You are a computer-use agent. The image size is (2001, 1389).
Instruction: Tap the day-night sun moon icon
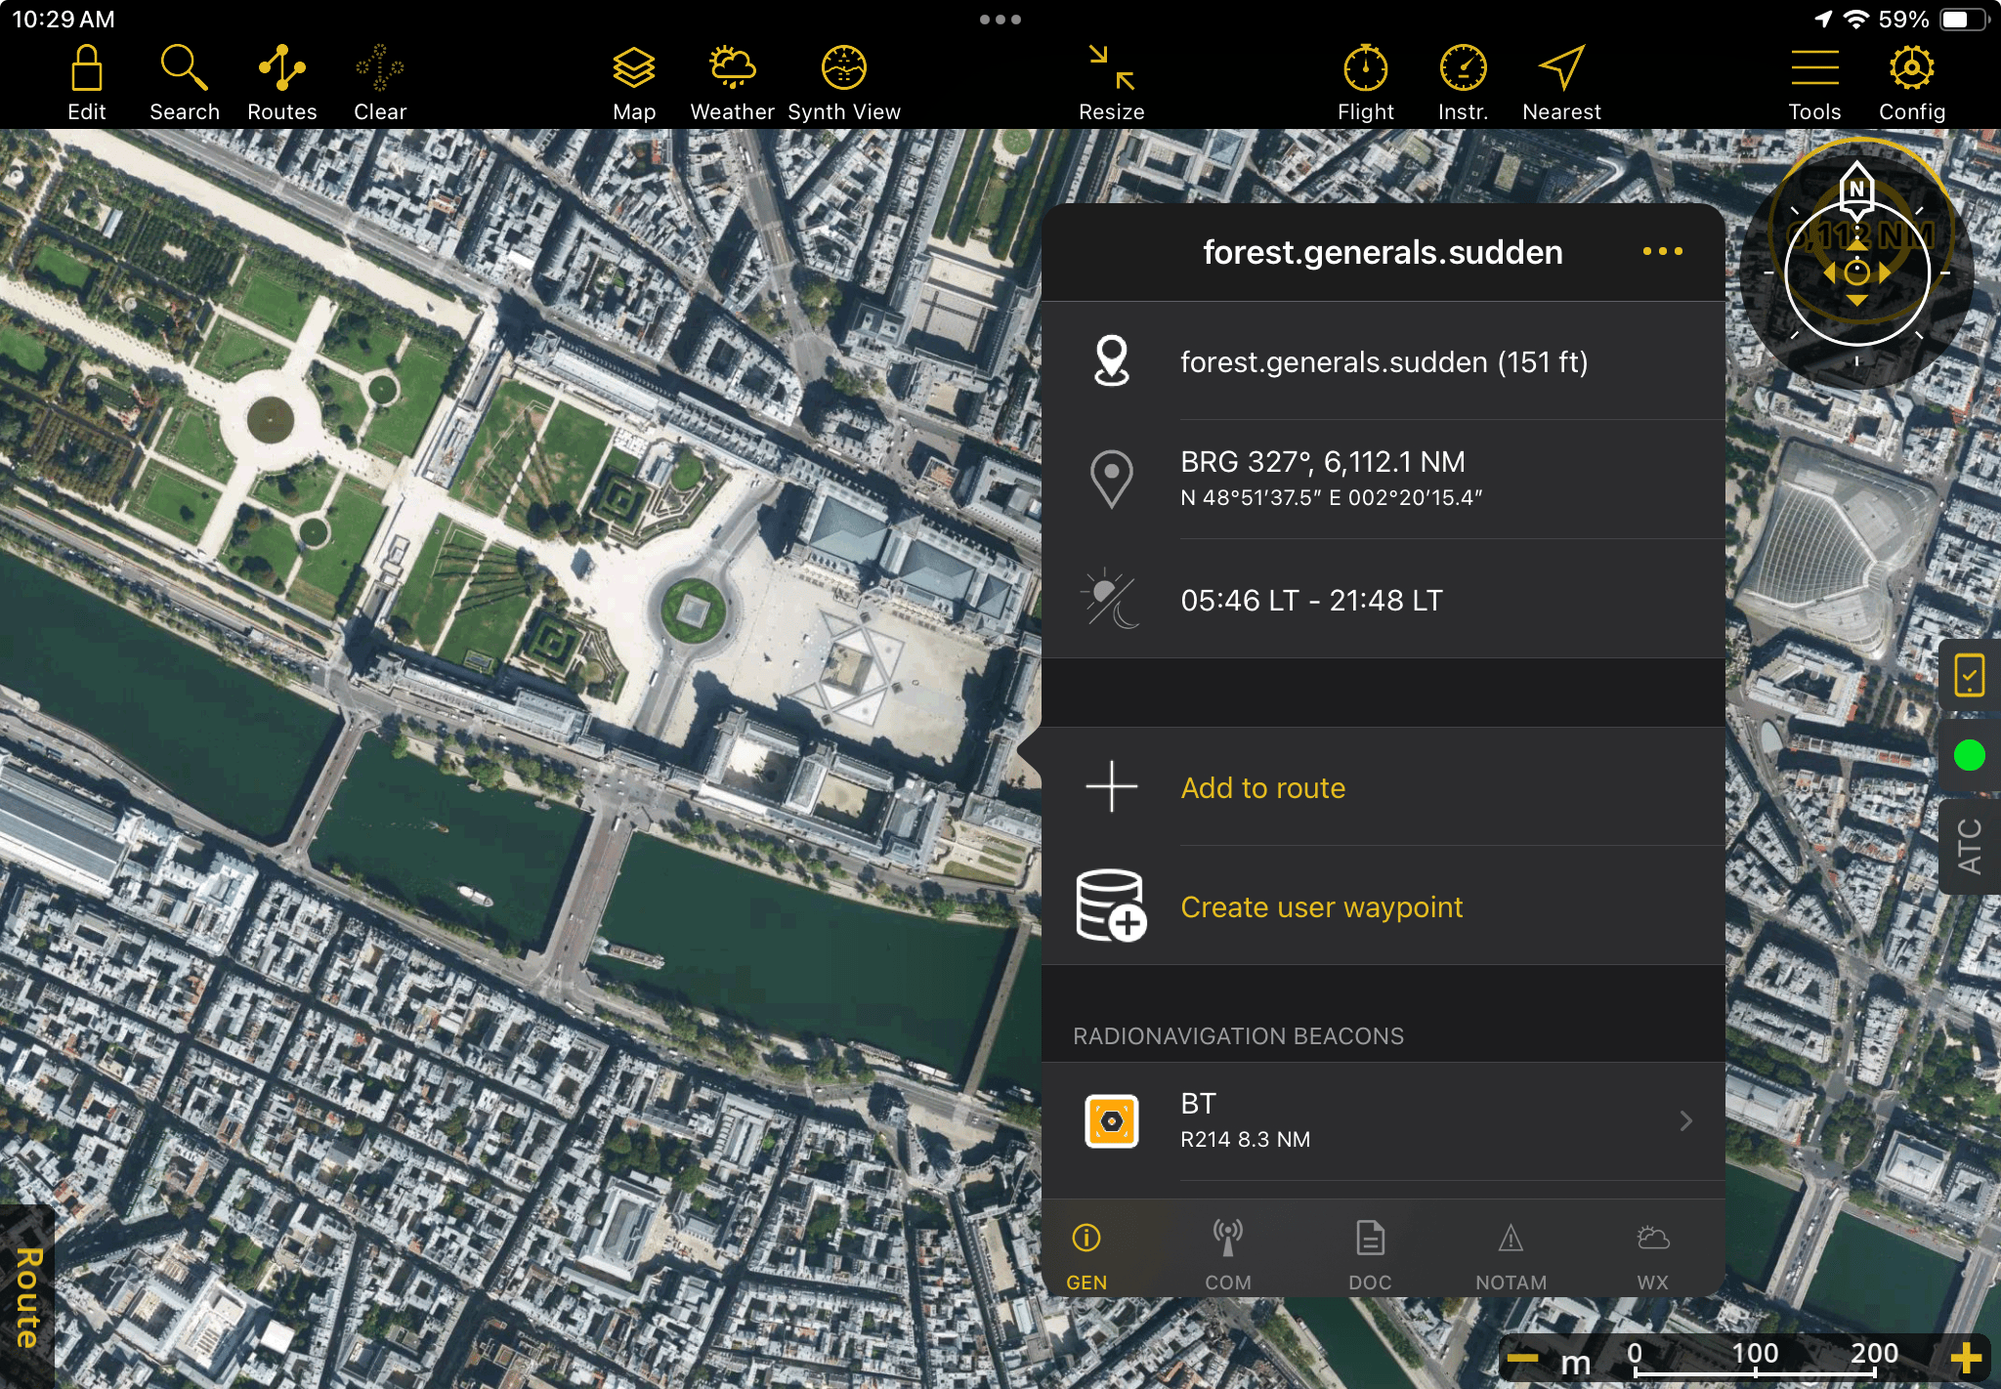1112,598
